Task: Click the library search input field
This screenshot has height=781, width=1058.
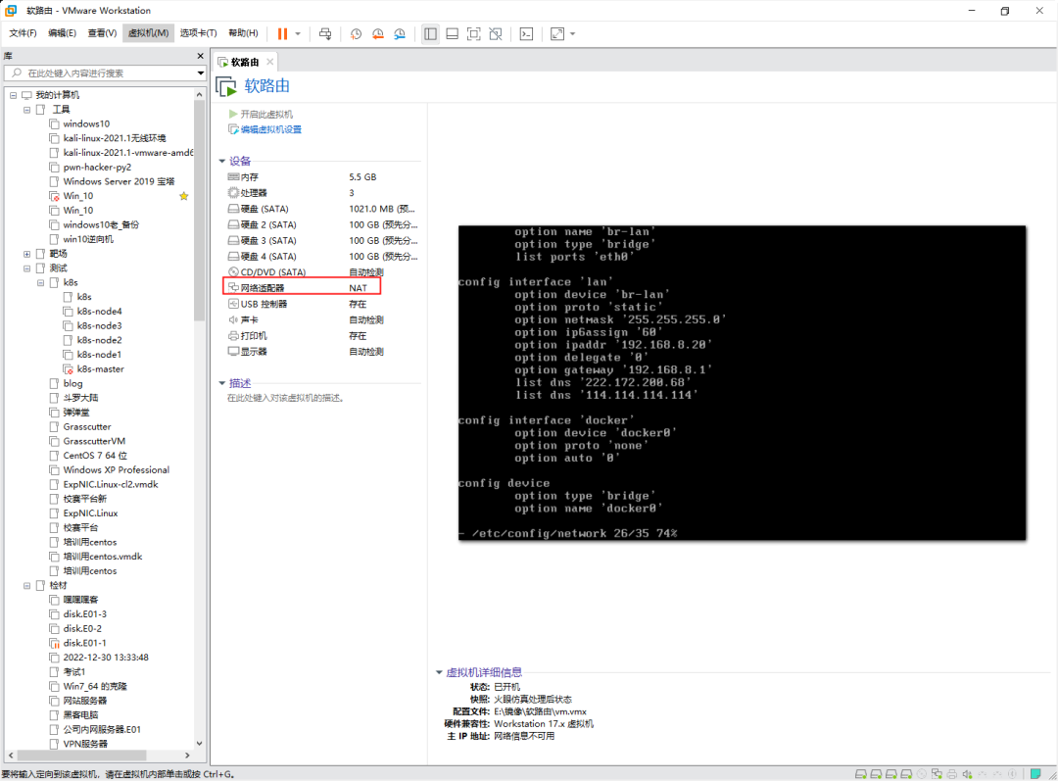Action: coord(101,73)
